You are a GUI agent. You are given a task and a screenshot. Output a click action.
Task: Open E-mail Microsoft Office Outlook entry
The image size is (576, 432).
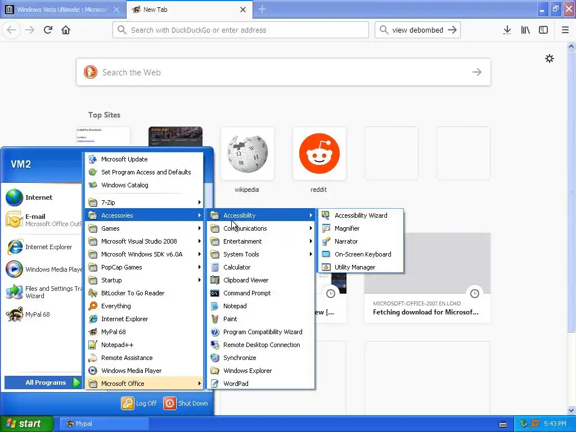point(42,220)
